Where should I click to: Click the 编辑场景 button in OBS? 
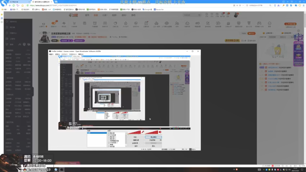click(136, 140)
